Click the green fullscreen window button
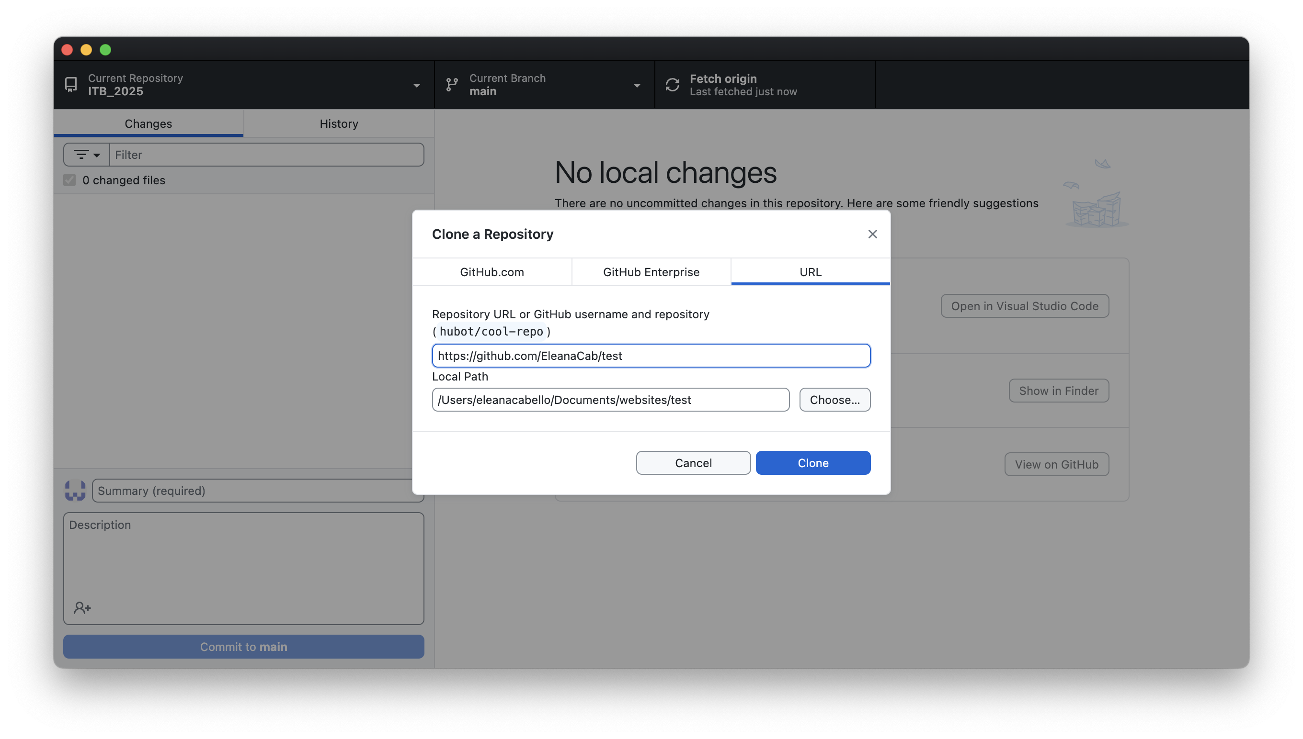This screenshot has height=739, width=1303. click(x=105, y=50)
